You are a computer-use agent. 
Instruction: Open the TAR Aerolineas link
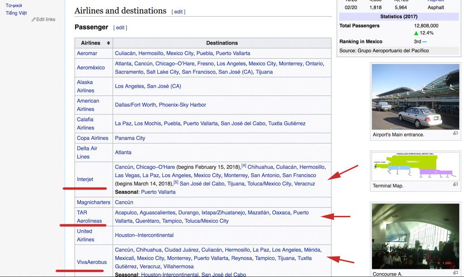pos(89,217)
